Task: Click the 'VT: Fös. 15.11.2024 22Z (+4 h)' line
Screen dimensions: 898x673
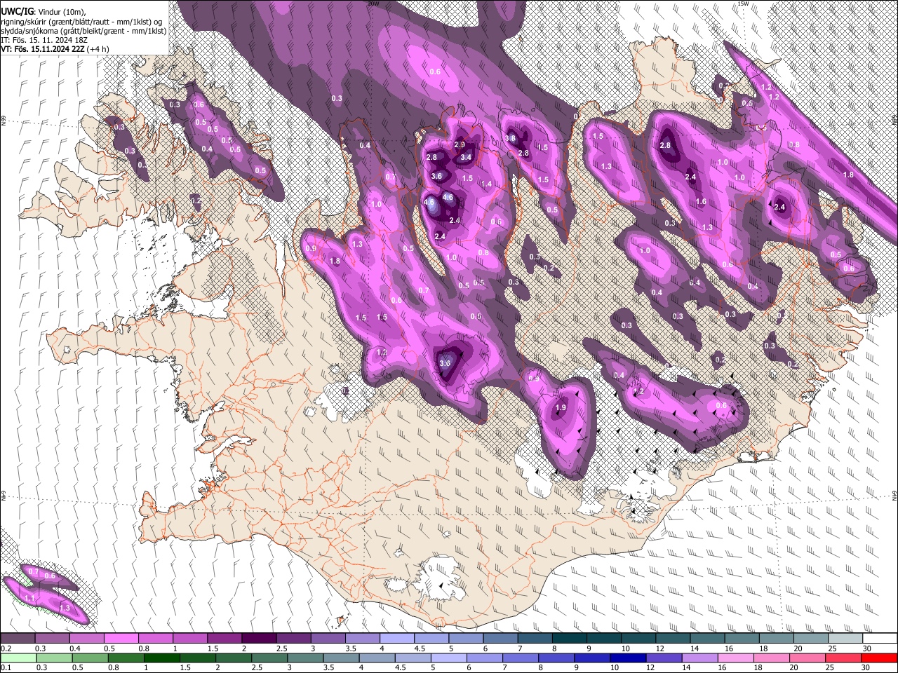Action: pyautogui.click(x=55, y=50)
